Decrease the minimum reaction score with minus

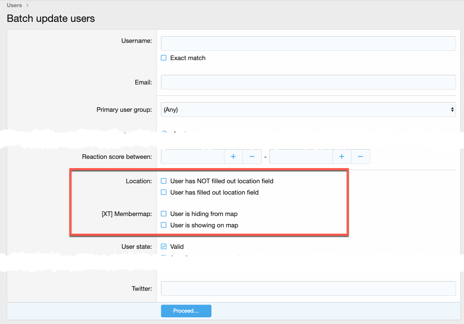click(x=252, y=157)
